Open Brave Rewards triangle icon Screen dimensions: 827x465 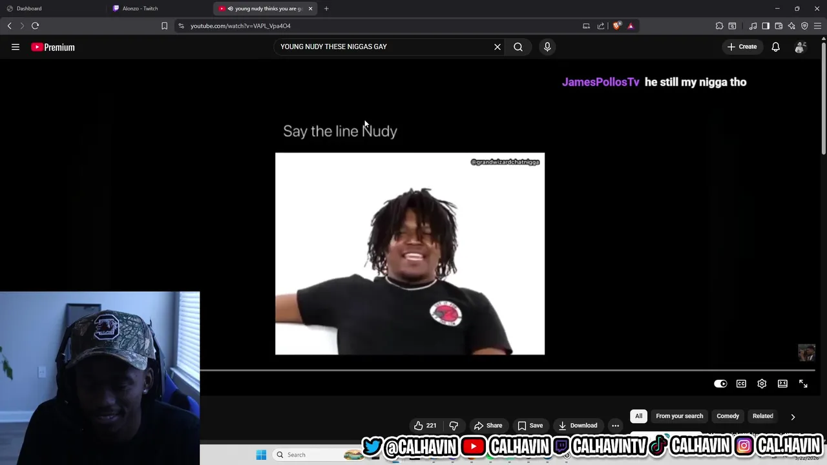tap(631, 26)
